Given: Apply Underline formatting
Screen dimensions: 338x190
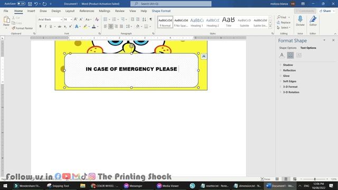Looking at the screenshot, I should (x=51, y=26).
